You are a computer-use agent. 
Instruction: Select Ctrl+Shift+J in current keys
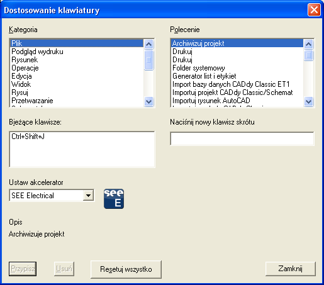click(28, 137)
